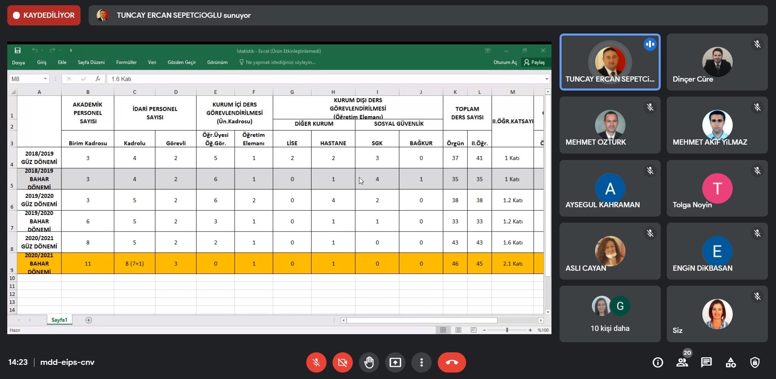Adjust the Excel zoom slider
The height and width of the screenshot is (379, 776).
pyautogui.click(x=507, y=330)
